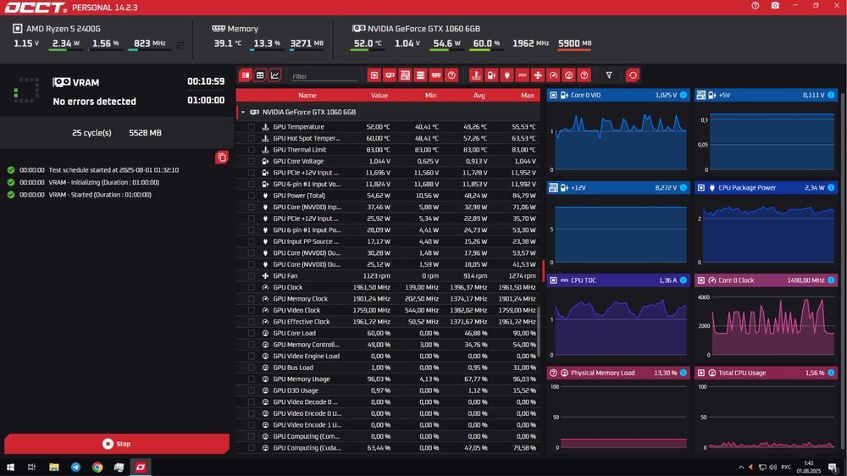The image size is (847, 476).
Task: Toggle the clock frequency sensor filter
Action: pos(553,75)
